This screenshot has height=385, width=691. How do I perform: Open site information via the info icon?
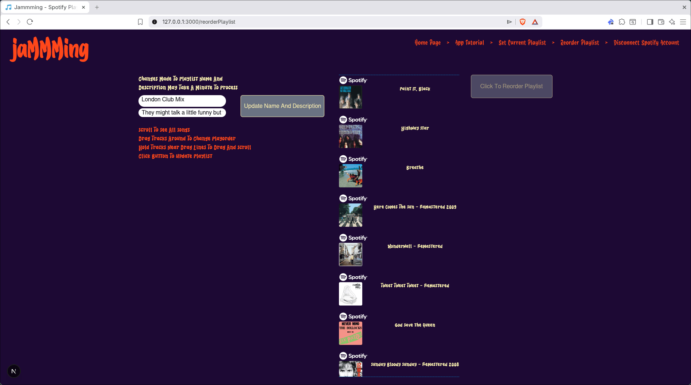click(x=155, y=22)
